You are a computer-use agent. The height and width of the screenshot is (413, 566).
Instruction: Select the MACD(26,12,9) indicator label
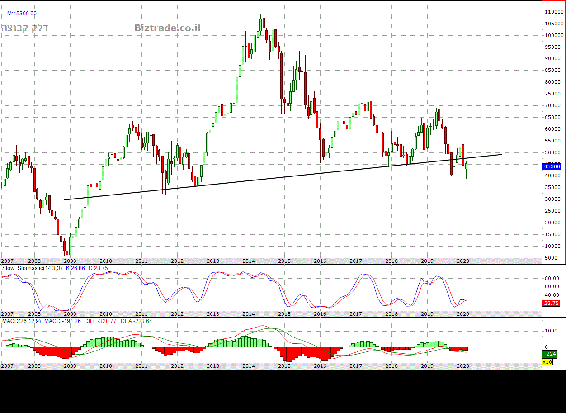coord(21,321)
